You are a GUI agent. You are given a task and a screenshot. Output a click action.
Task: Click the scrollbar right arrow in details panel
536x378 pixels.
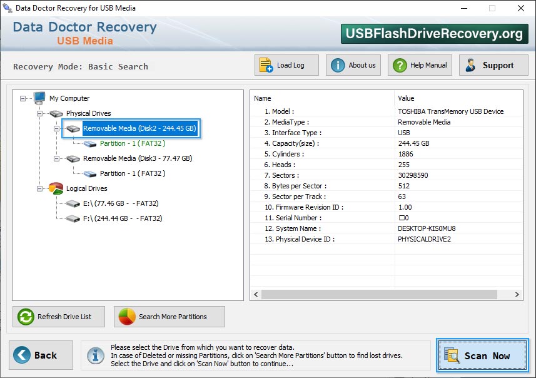(517, 295)
